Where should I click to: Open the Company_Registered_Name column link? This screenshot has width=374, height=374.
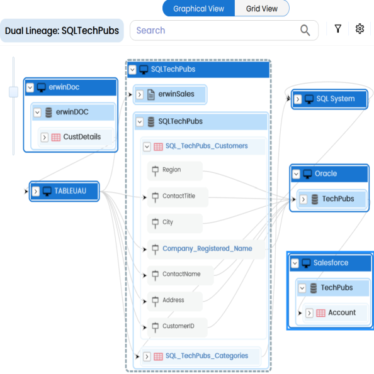(x=207, y=249)
